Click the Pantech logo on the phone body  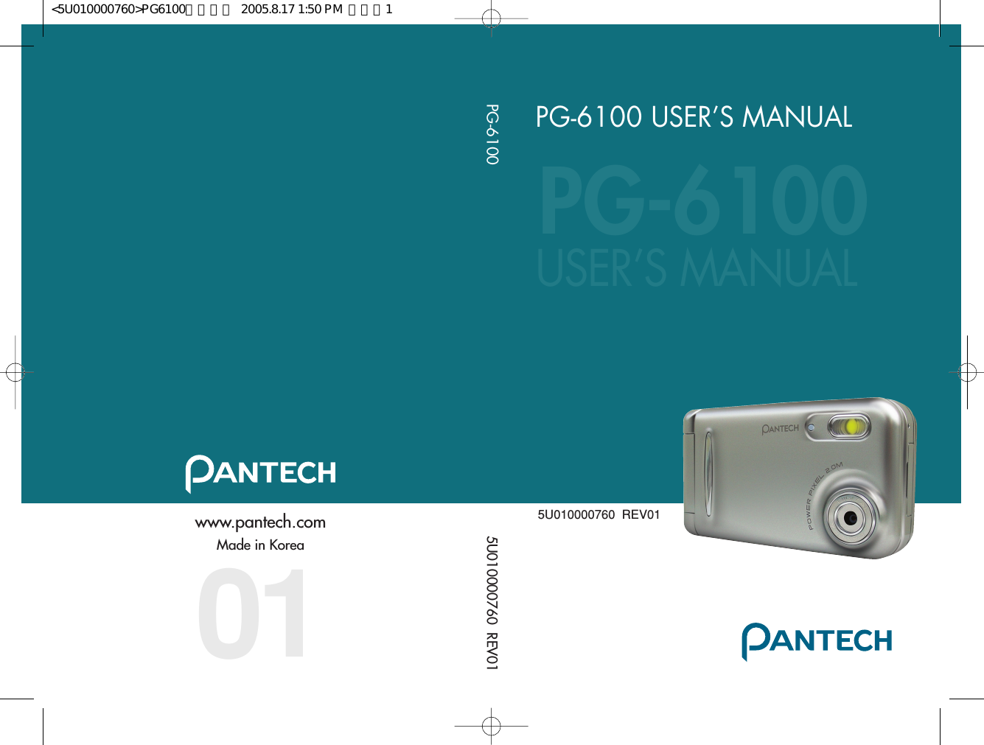780,428
